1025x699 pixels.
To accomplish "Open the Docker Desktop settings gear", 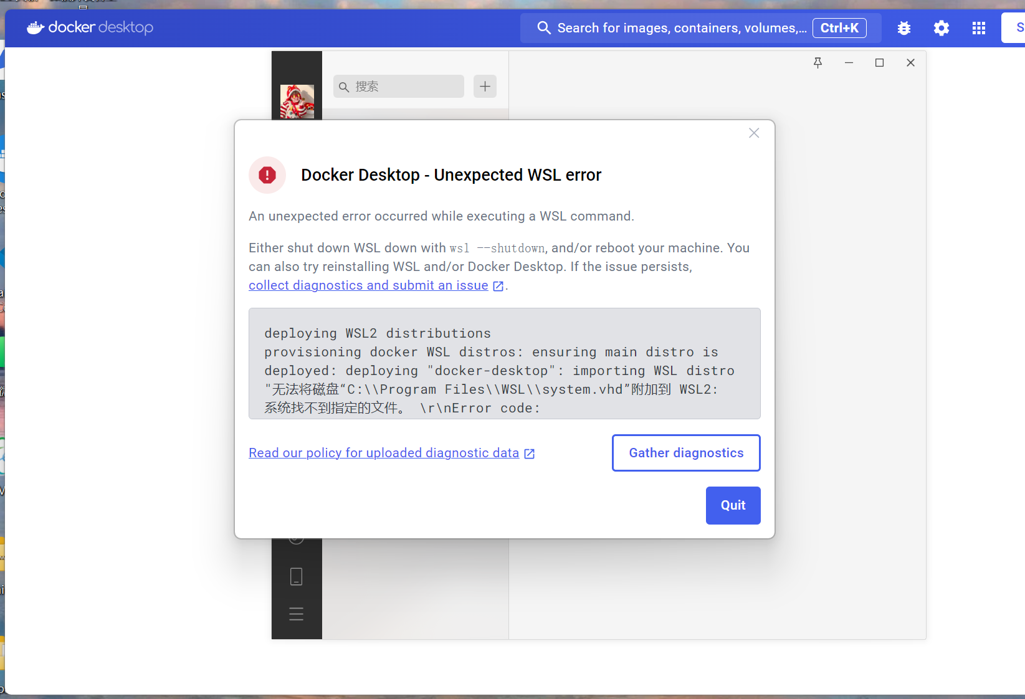I will click(941, 27).
